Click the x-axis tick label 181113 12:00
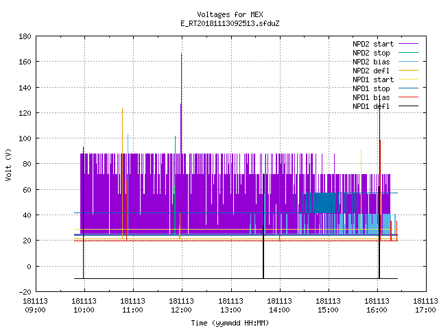Image resolution: width=439 pixels, height=329 pixels. 181,306
